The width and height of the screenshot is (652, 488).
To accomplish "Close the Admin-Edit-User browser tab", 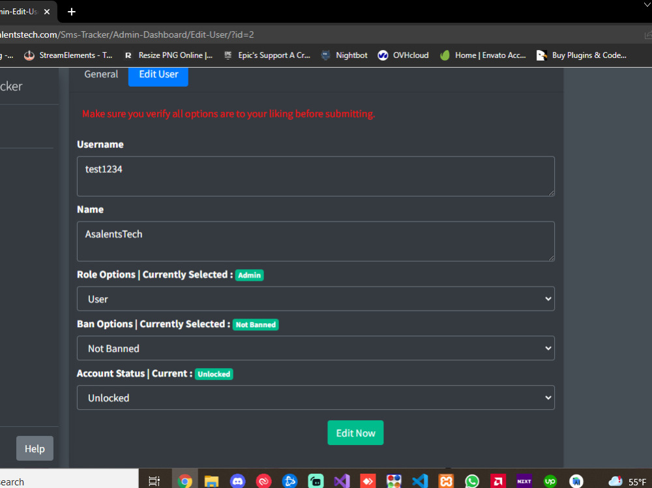I will tap(47, 12).
